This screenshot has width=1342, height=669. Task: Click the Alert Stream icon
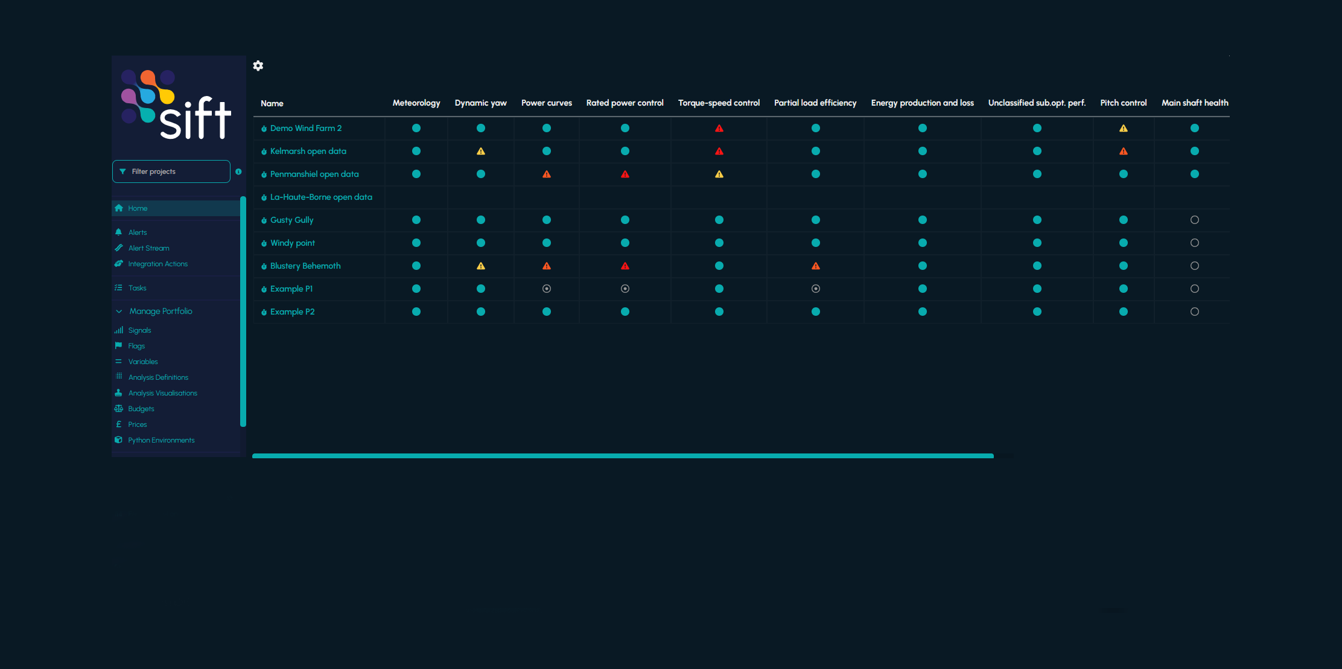(x=119, y=248)
